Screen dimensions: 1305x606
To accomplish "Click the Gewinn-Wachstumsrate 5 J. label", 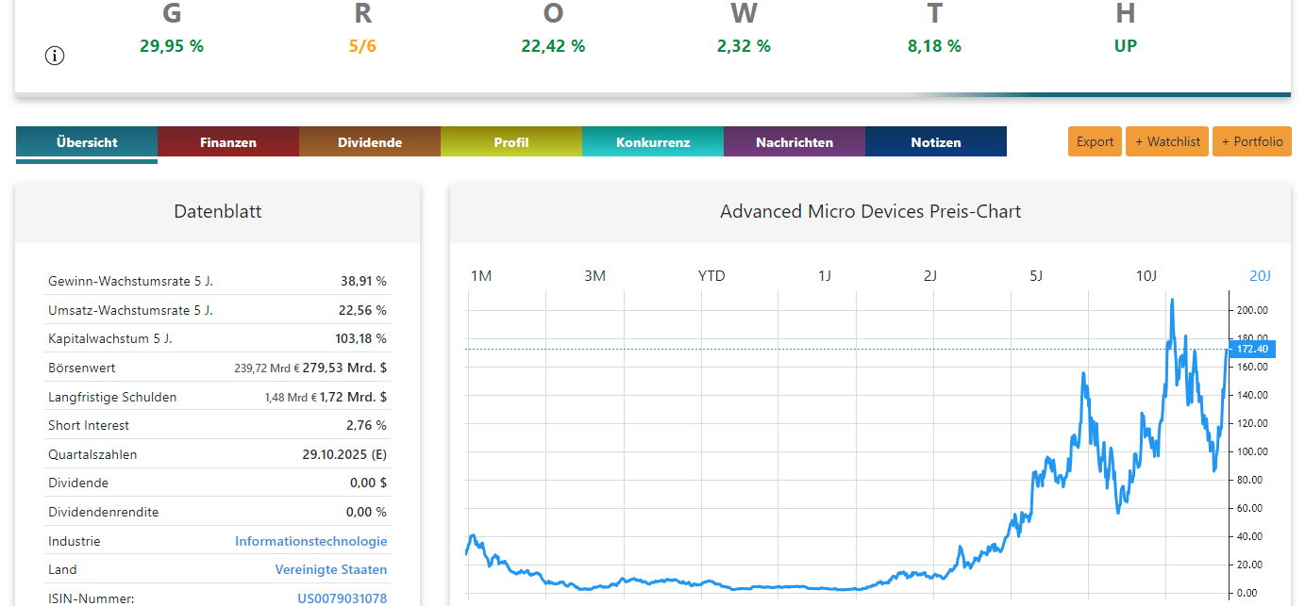I will (130, 281).
